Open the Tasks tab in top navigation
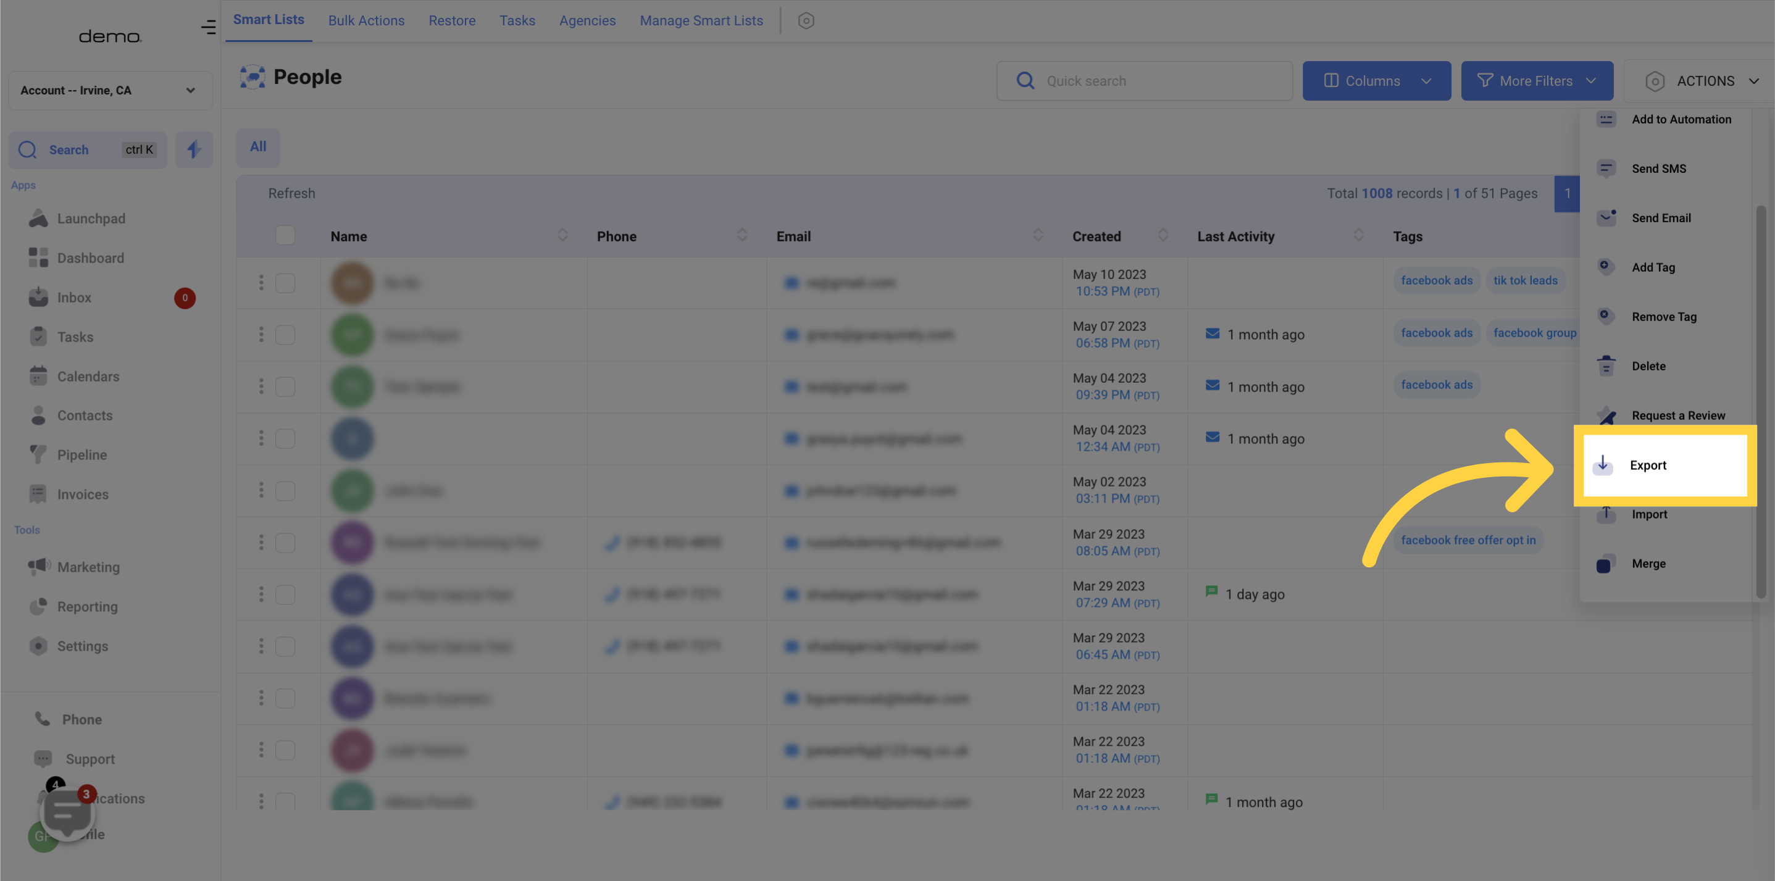The image size is (1775, 881). tap(517, 20)
